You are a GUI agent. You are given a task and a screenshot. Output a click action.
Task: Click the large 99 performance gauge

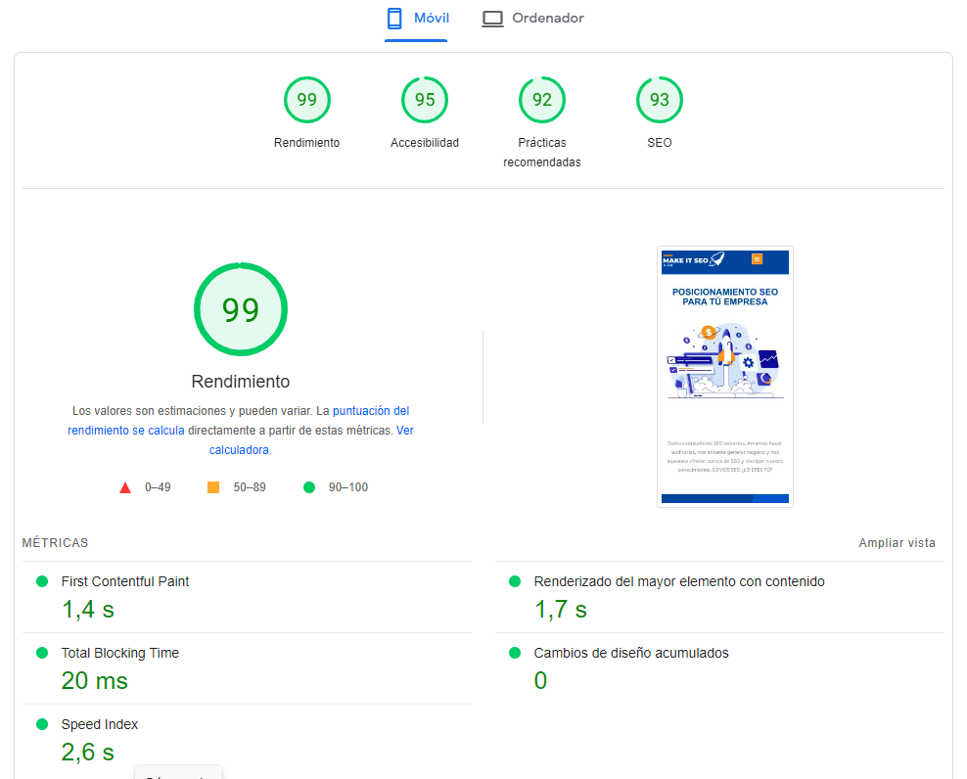coord(240,309)
